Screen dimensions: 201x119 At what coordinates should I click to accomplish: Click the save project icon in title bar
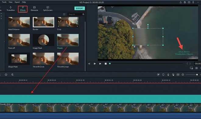185,2
